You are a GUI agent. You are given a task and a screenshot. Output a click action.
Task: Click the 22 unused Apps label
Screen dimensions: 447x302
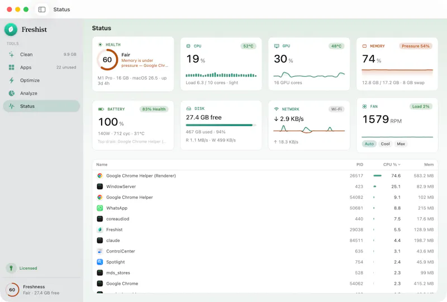[x=66, y=67]
